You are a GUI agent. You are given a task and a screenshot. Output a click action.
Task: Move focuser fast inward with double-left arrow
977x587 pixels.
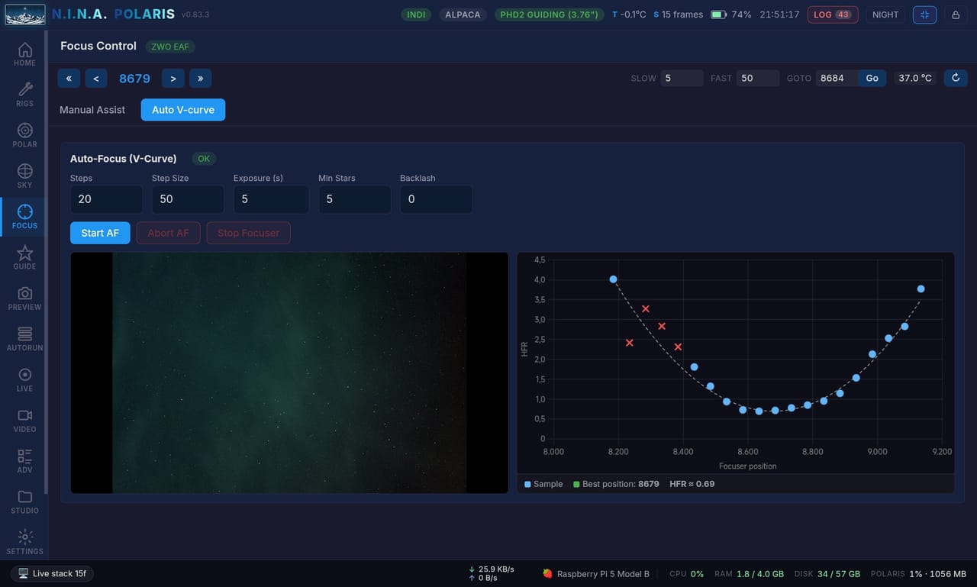(x=69, y=78)
